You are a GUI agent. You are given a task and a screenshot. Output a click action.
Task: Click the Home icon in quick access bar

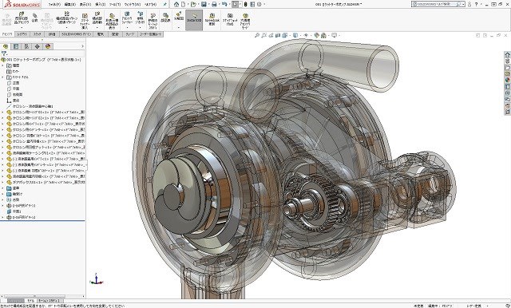tap(176, 4)
